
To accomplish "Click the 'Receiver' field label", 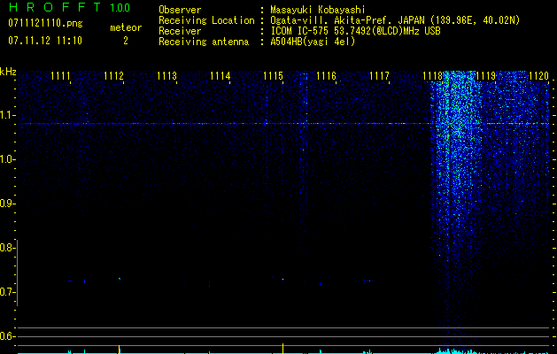I will (180, 31).
